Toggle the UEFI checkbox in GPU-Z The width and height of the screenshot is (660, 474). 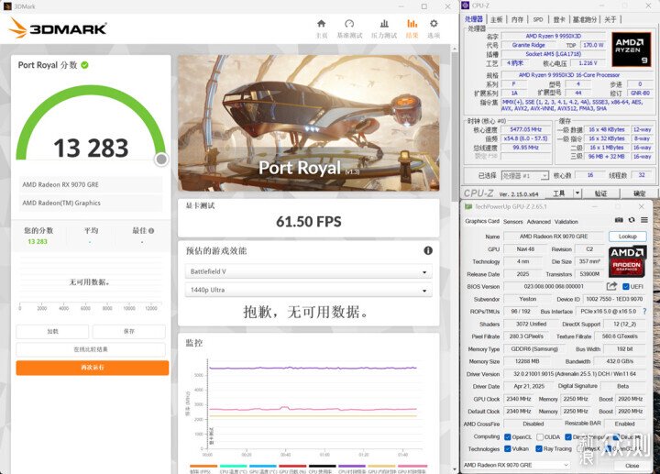click(x=626, y=287)
